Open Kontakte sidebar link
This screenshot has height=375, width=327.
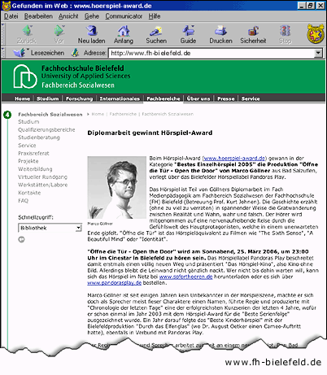29,193
